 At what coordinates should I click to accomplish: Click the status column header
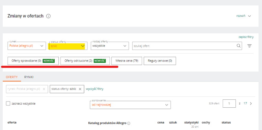pyautogui.click(x=226, y=122)
